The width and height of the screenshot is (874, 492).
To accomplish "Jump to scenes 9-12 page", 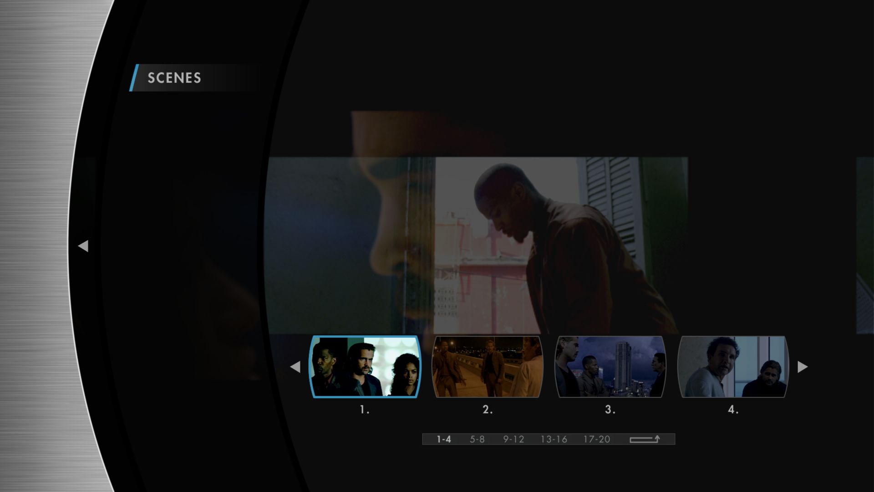I will click(x=513, y=439).
